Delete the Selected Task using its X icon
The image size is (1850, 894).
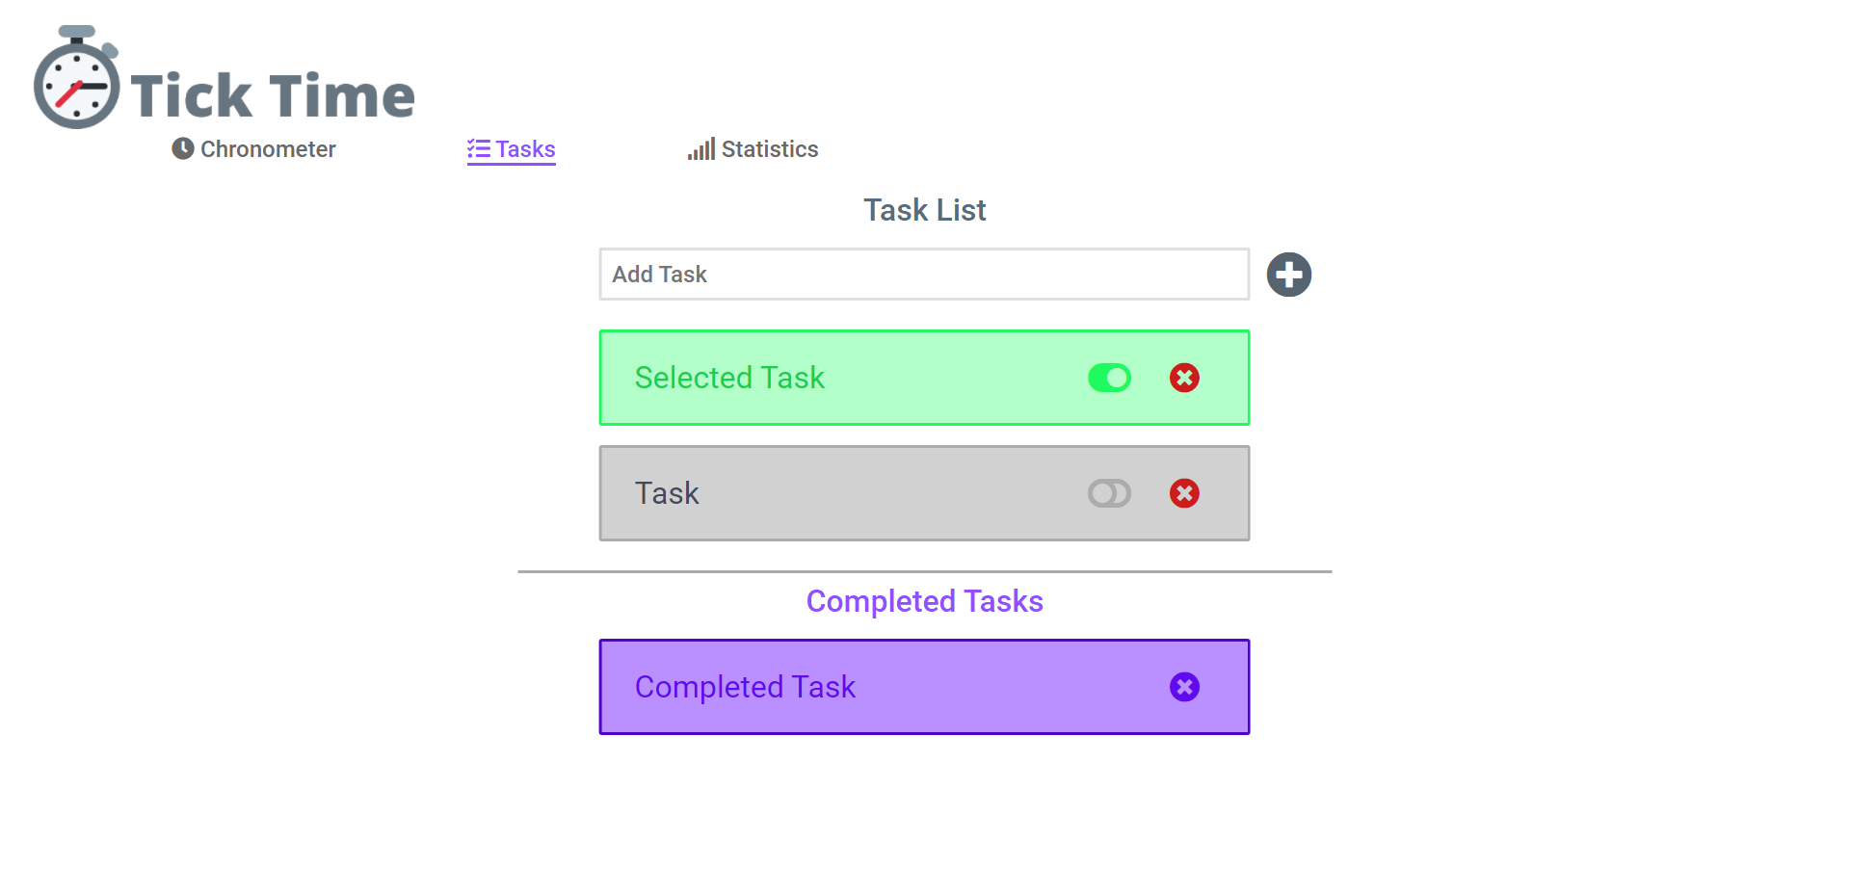click(x=1184, y=378)
